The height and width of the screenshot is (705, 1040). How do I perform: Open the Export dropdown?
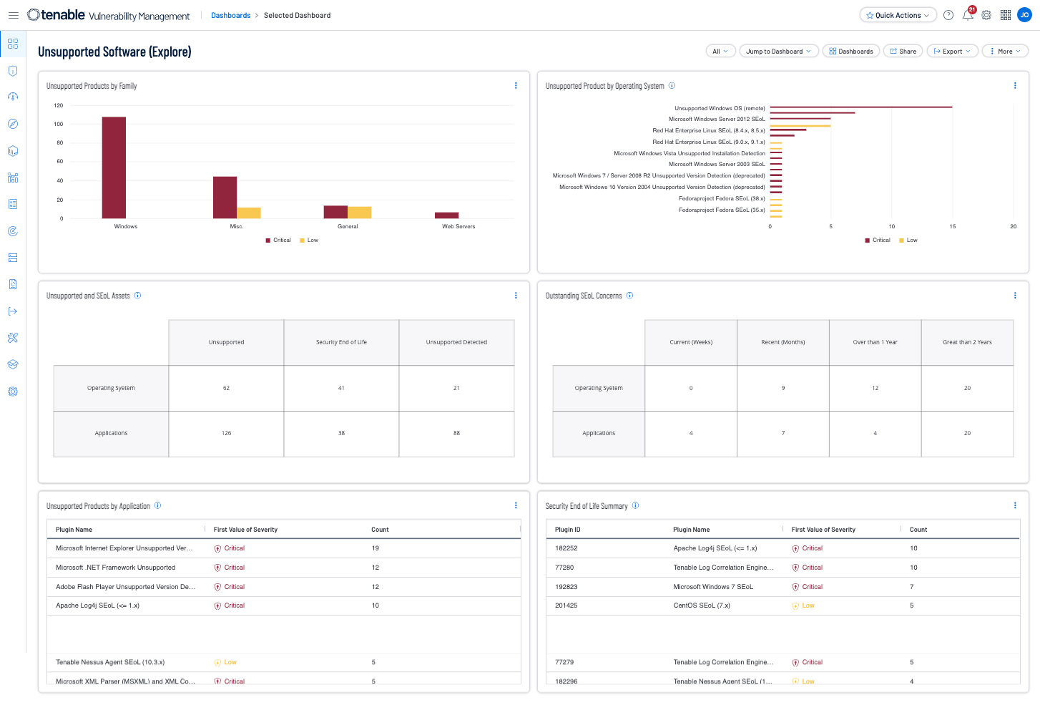[952, 51]
